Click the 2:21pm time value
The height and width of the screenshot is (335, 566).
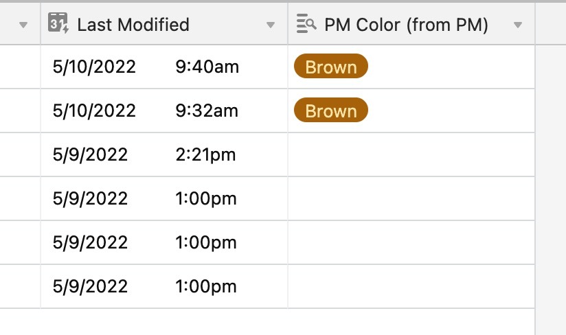tap(206, 154)
